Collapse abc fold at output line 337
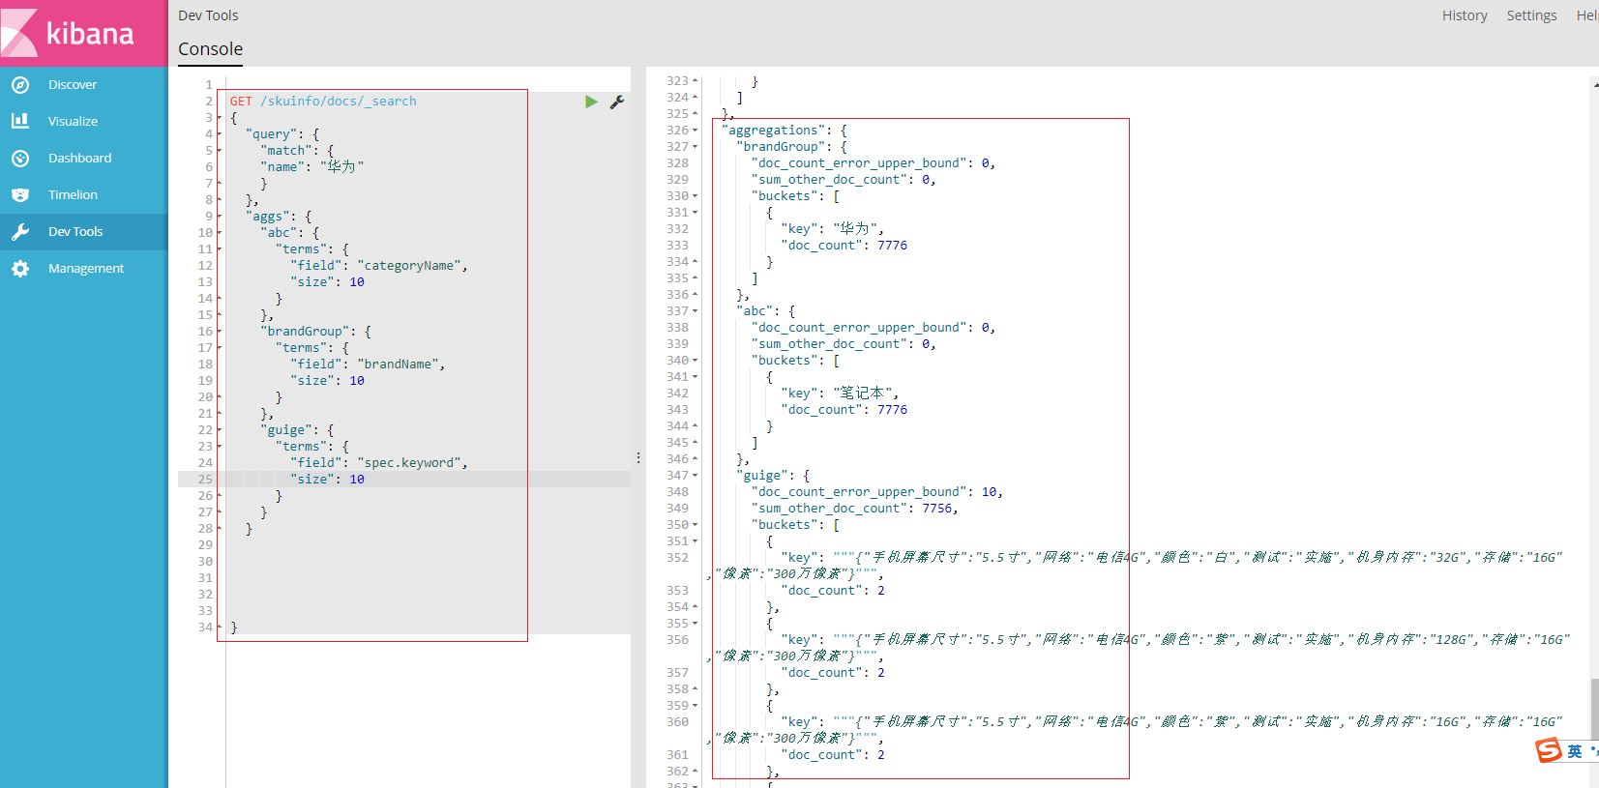Image resolution: width=1599 pixels, height=788 pixels. (695, 311)
